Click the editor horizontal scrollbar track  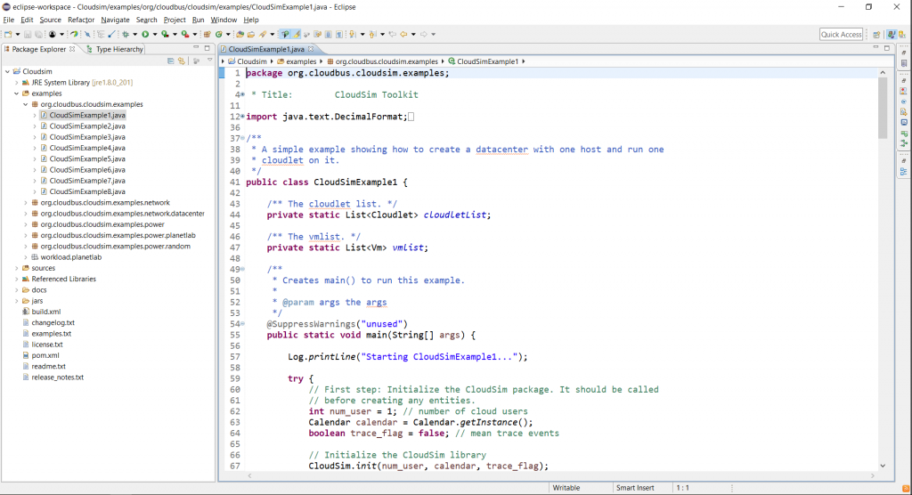[x=561, y=475]
